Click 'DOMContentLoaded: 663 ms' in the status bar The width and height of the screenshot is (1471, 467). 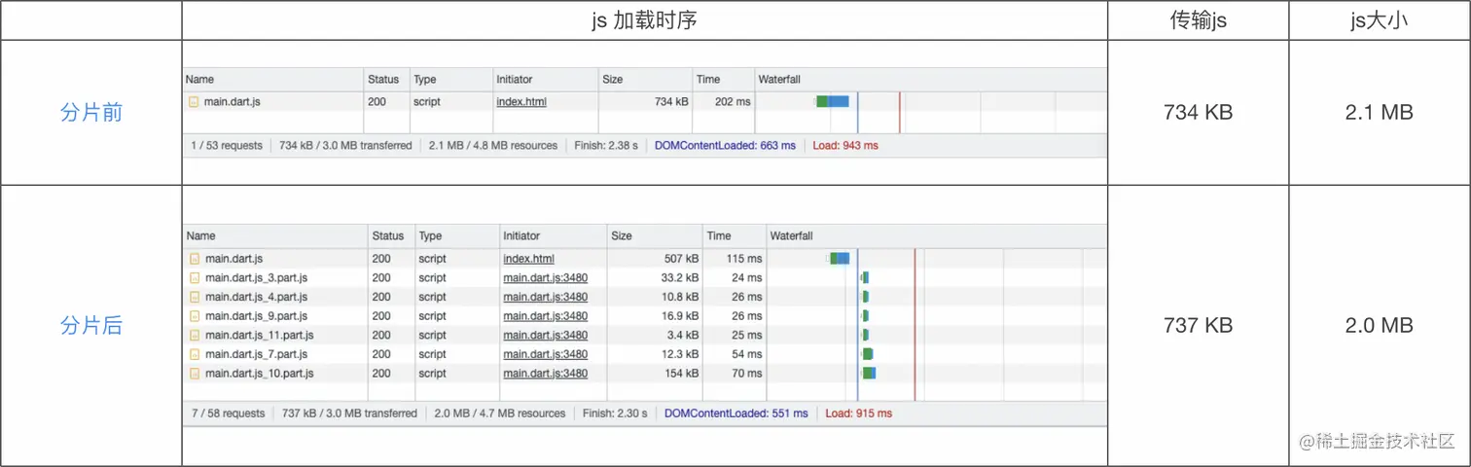pyautogui.click(x=725, y=146)
